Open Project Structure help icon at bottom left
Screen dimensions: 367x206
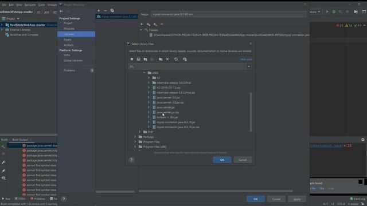[64, 199]
